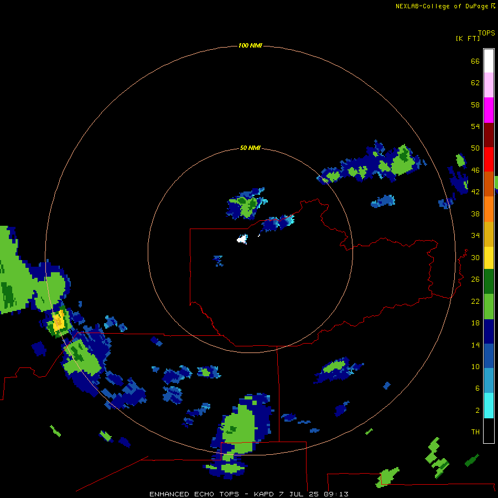Image resolution: width=498 pixels, height=498 pixels.
Task: Select the medium blue legend swatch
Action: 489,356
